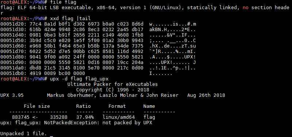292x137 pixels.
Task: Click the red 'no' word in file output
Action: pyautogui.click(x=245, y=8)
